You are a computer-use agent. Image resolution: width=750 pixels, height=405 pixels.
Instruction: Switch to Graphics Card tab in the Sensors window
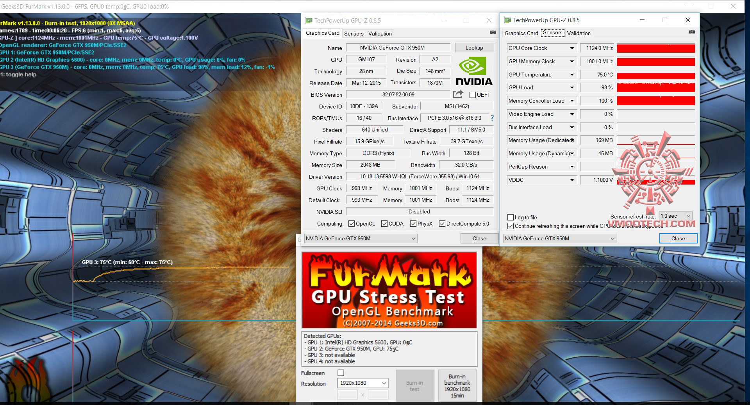(x=521, y=33)
